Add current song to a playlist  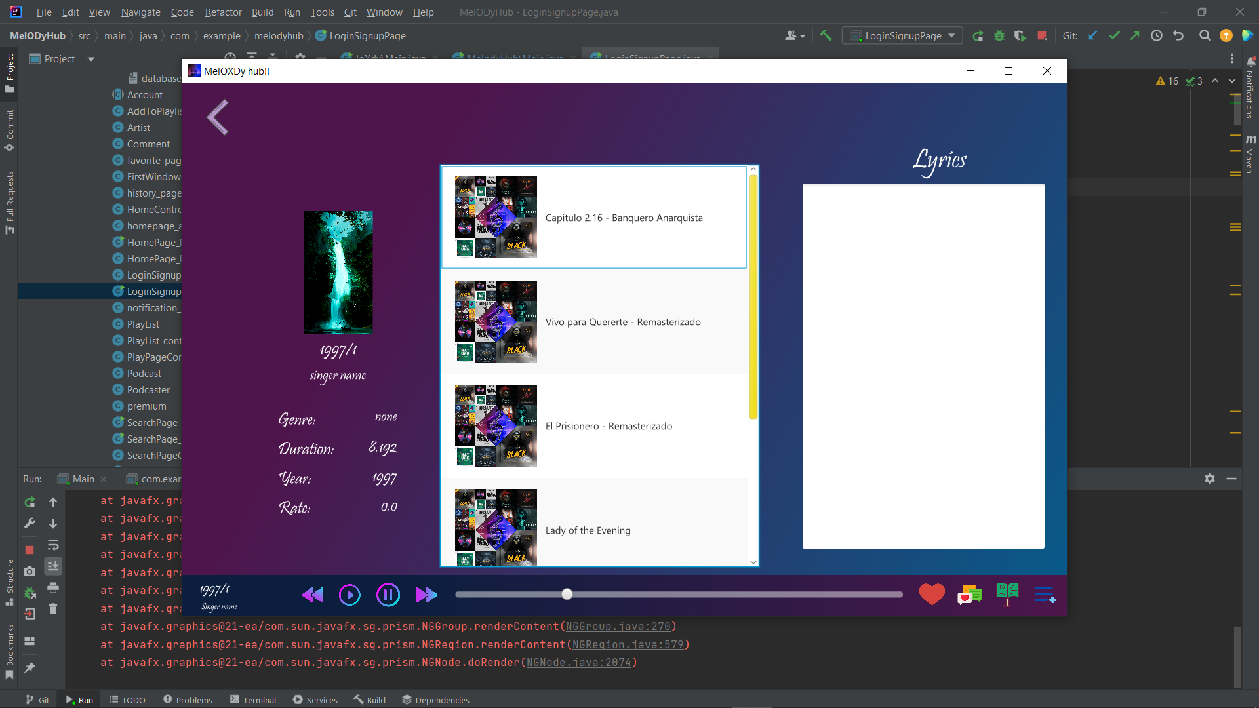[1045, 595]
